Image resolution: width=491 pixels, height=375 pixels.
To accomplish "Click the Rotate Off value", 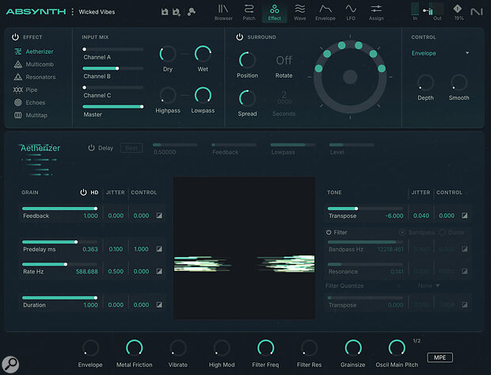I will (284, 60).
